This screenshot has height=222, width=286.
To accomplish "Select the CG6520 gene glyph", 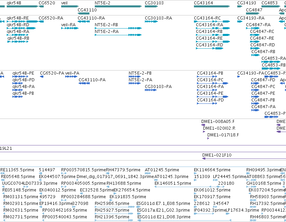I will click(x=41, y=6).
